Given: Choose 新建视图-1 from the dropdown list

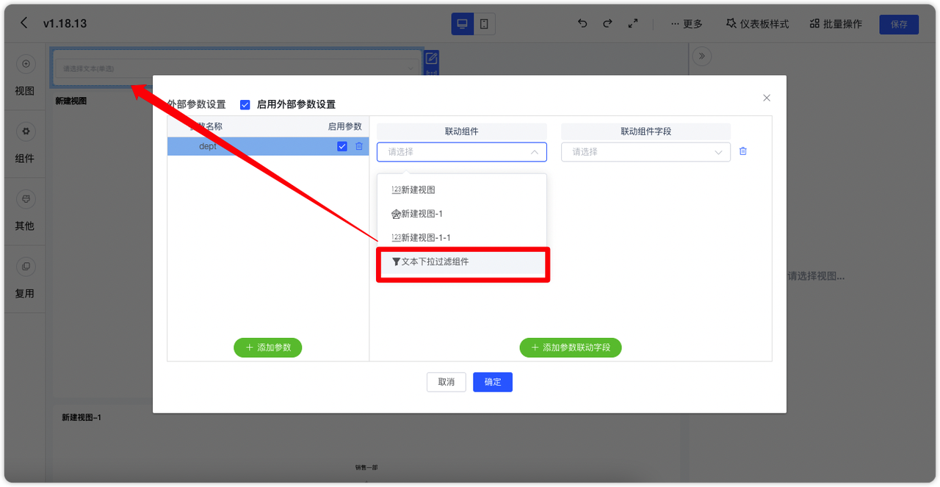Looking at the screenshot, I should [x=462, y=214].
